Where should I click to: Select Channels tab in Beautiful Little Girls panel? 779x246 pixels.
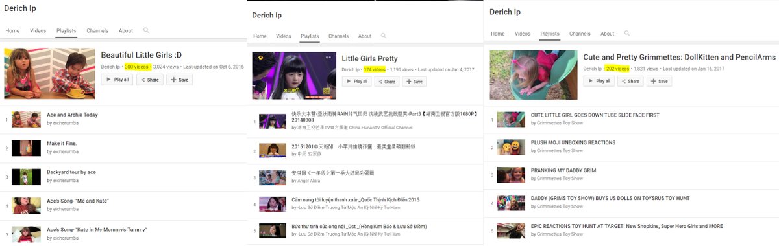97,31
